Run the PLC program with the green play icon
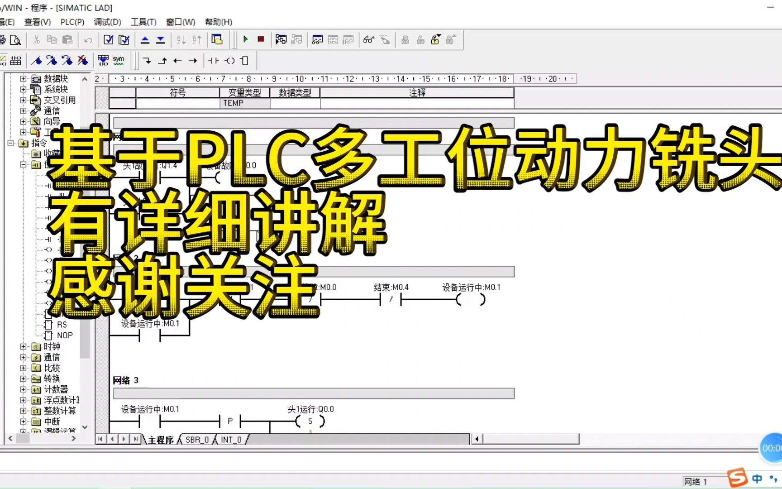The height and width of the screenshot is (489, 782). point(246,40)
